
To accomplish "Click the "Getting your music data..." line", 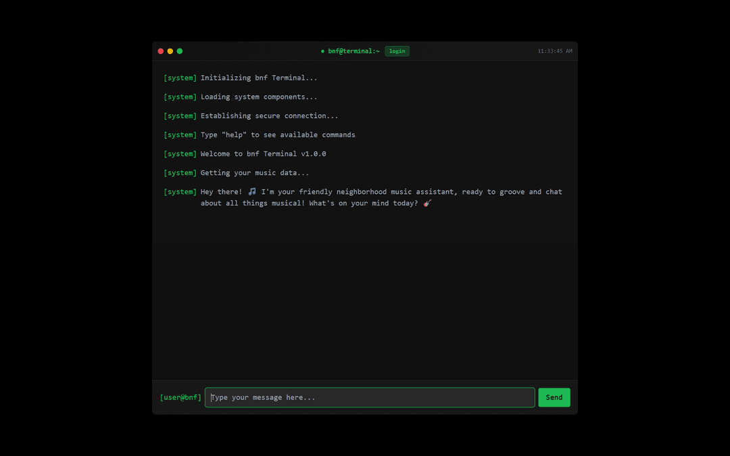I will click(x=254, y=173).
